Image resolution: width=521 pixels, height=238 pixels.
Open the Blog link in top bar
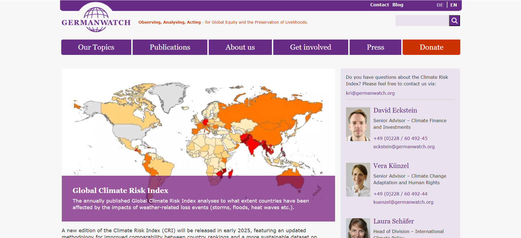point(398,5)
